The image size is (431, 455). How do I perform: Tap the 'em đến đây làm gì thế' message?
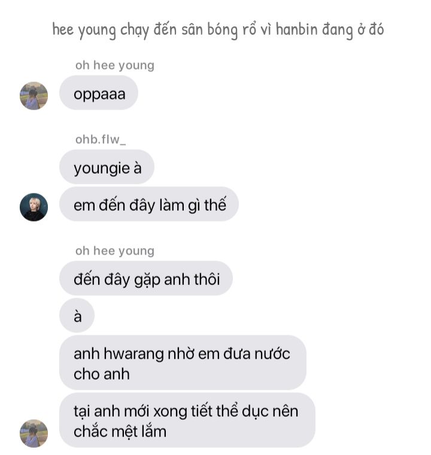149,204
